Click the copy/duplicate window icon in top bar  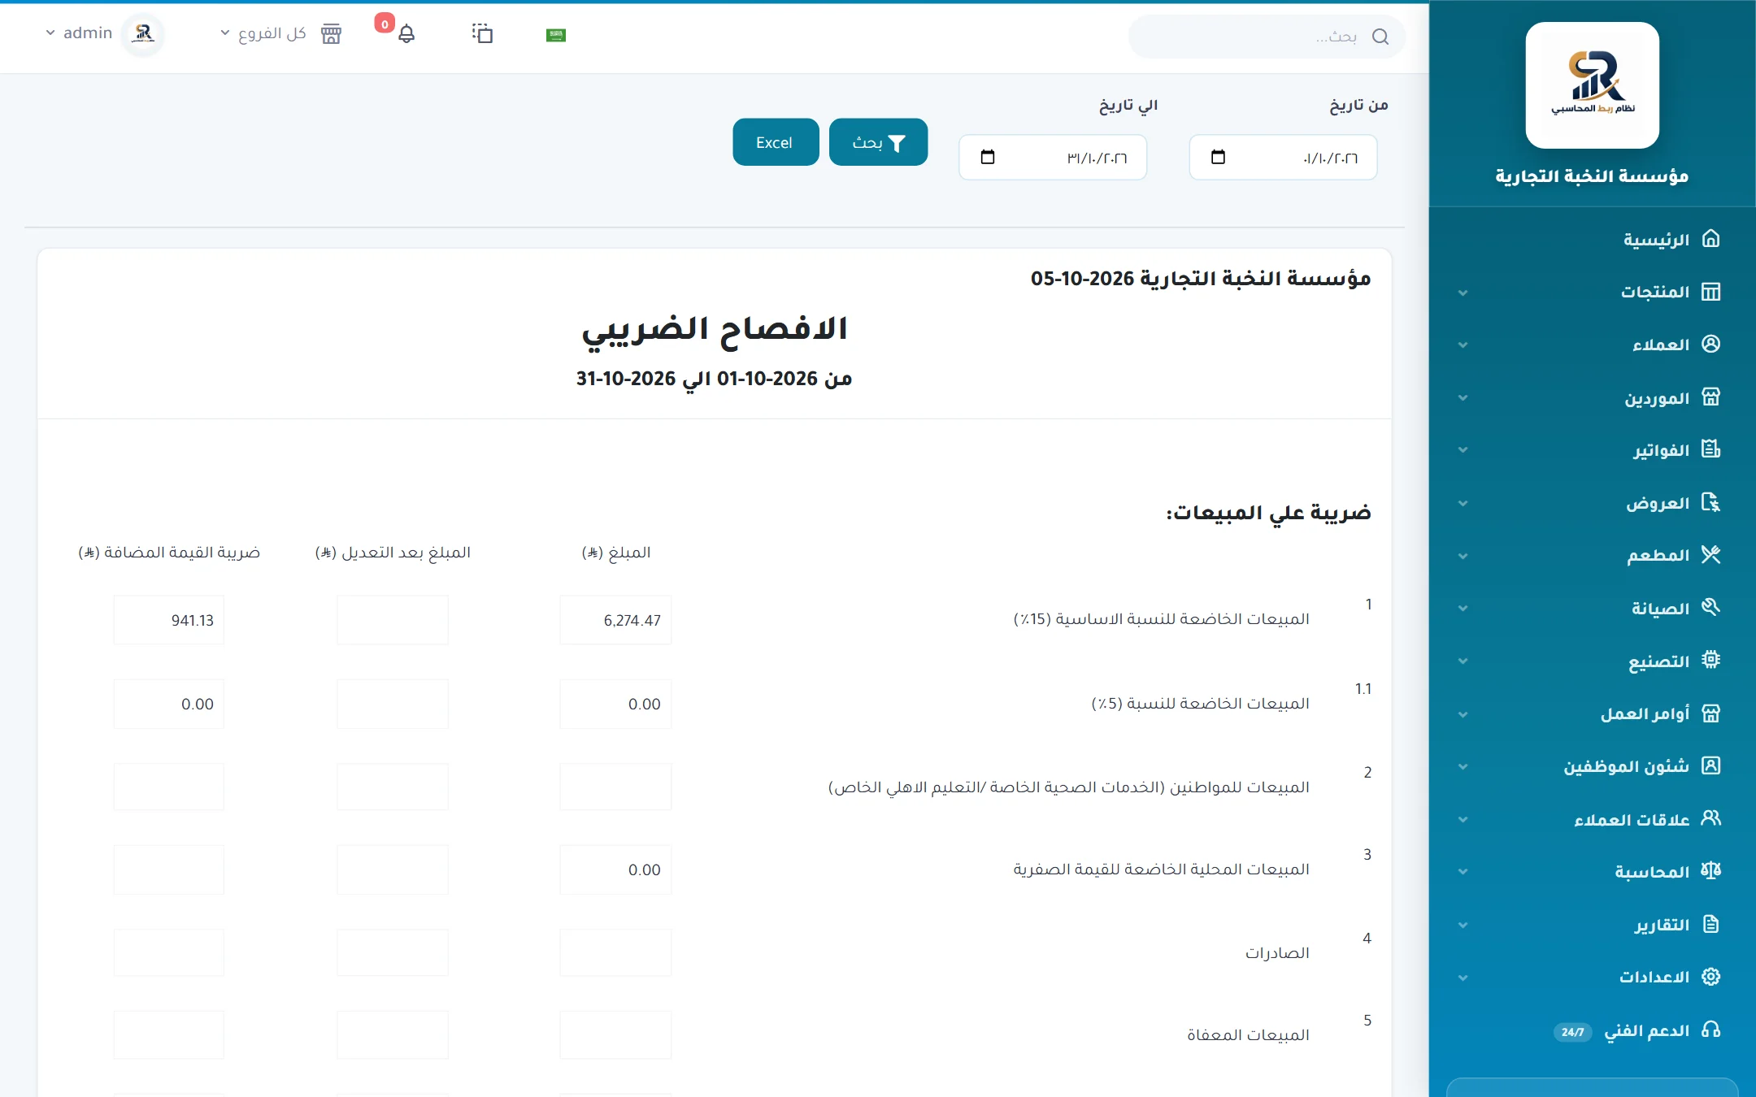pyautogui.click(x=483, y=33)
